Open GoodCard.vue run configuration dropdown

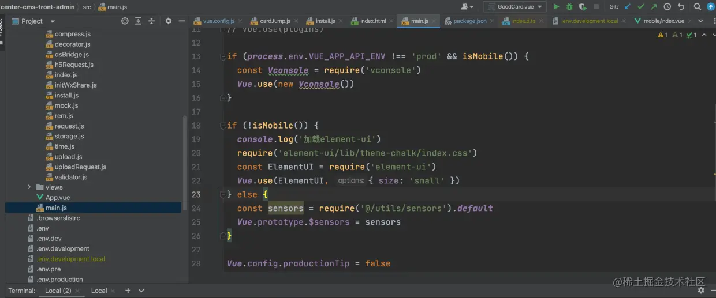pos(515,7)
